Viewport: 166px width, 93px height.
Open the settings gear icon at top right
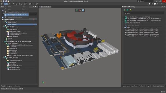[x=150, y=4]
